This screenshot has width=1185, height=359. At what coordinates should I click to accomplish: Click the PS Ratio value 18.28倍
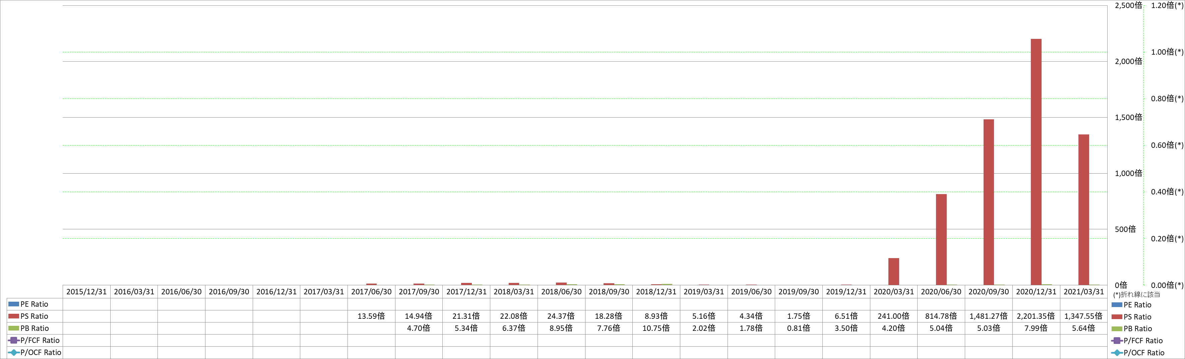coord(609,316)
